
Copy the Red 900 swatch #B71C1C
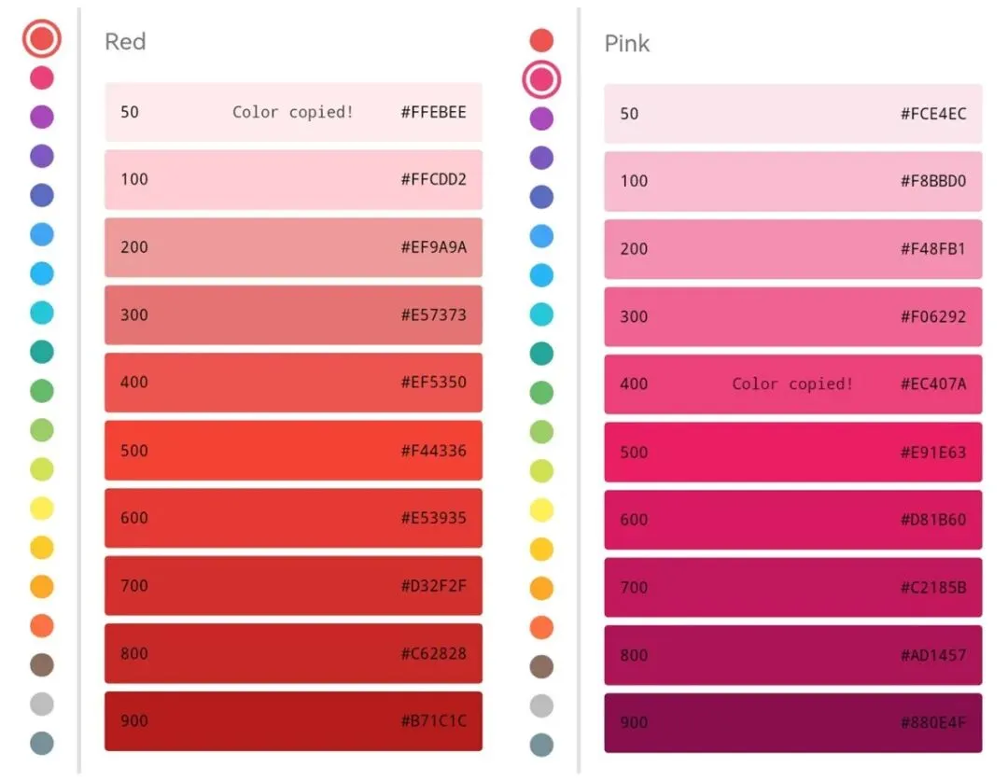293,721
